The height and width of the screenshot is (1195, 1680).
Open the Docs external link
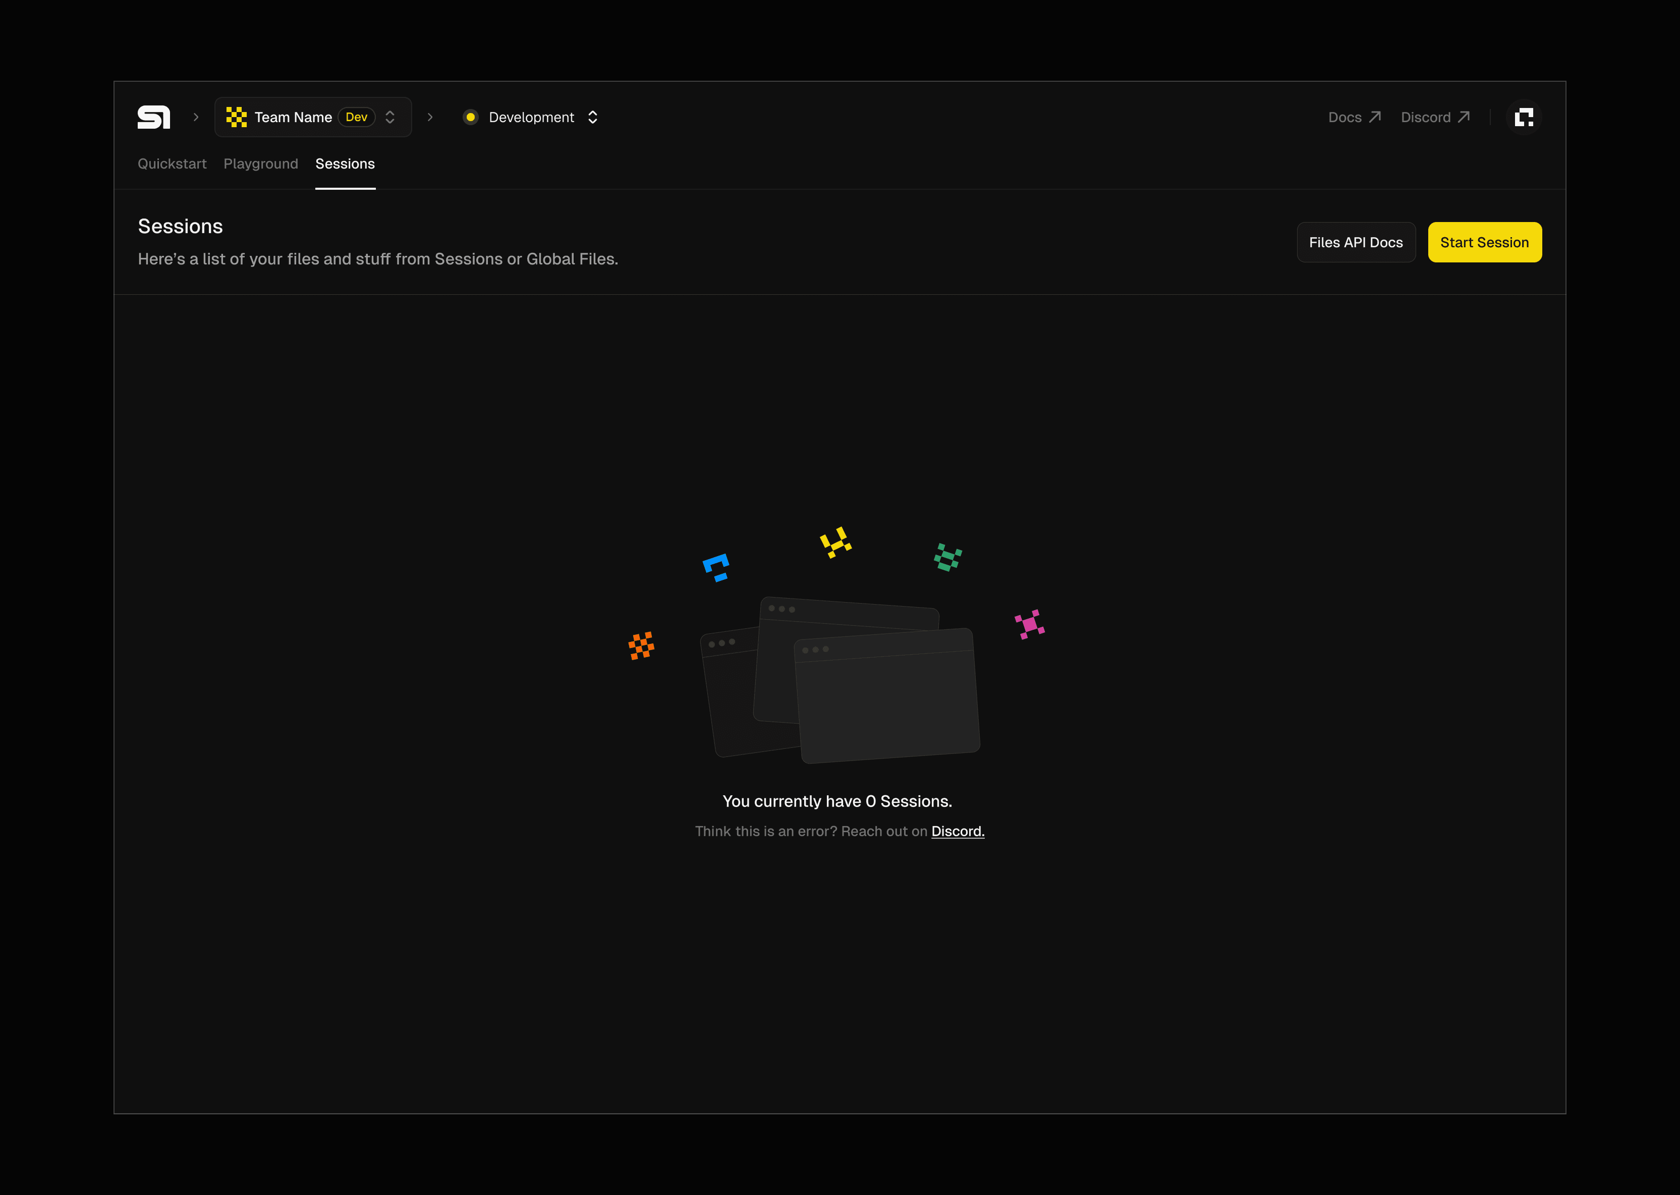(1354, 117)
